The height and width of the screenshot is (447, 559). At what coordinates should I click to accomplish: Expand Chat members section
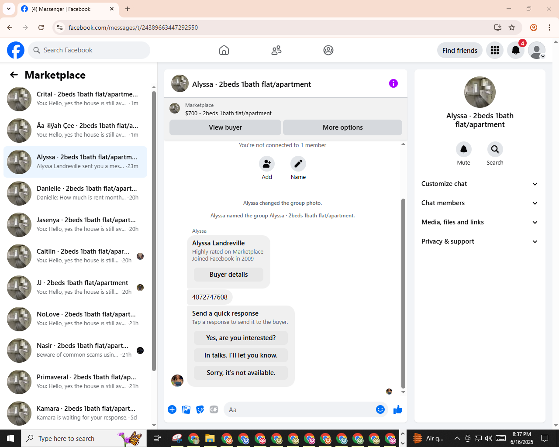point(480,203)
